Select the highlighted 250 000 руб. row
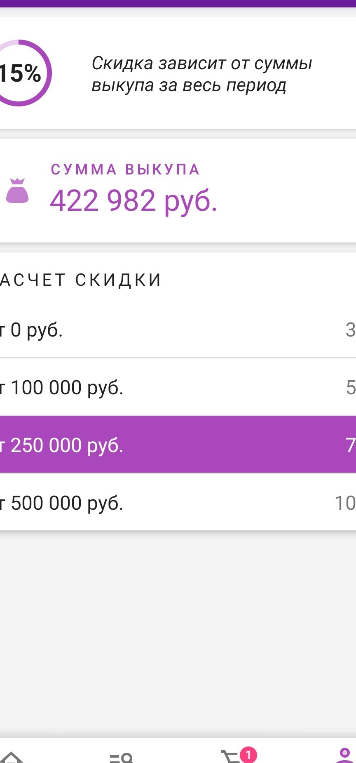Screen dimensions: 356x763 pos(178,445)
